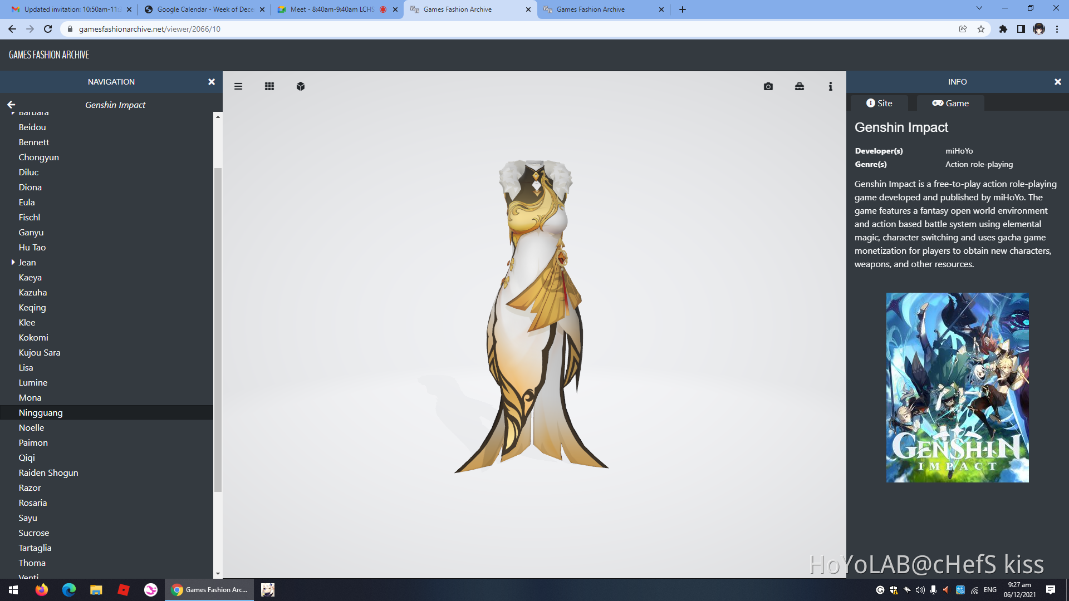Go back using browser back arrow

tap(12, 29)
